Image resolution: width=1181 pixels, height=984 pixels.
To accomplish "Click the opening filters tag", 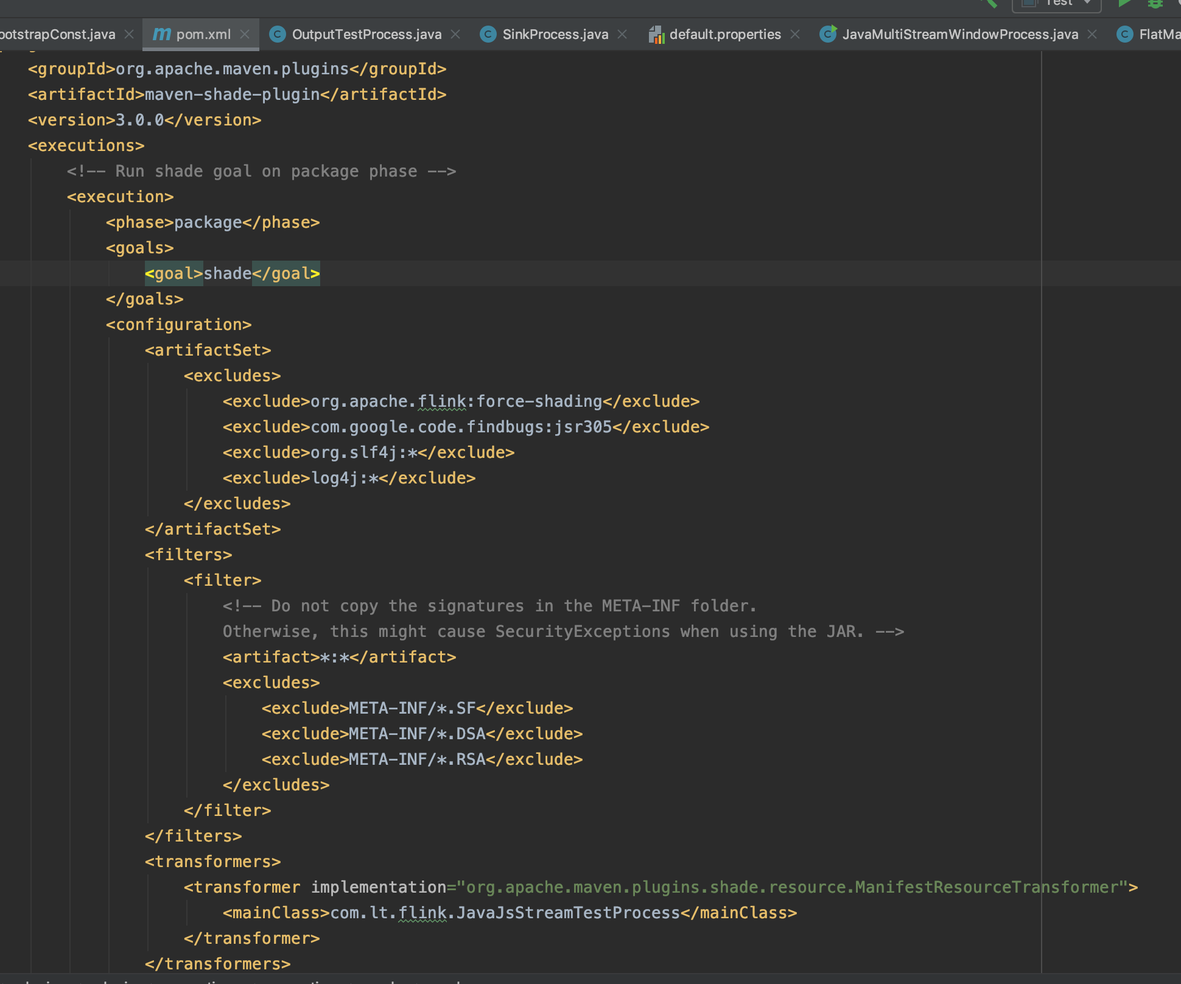I will click(x=188, y=555).
